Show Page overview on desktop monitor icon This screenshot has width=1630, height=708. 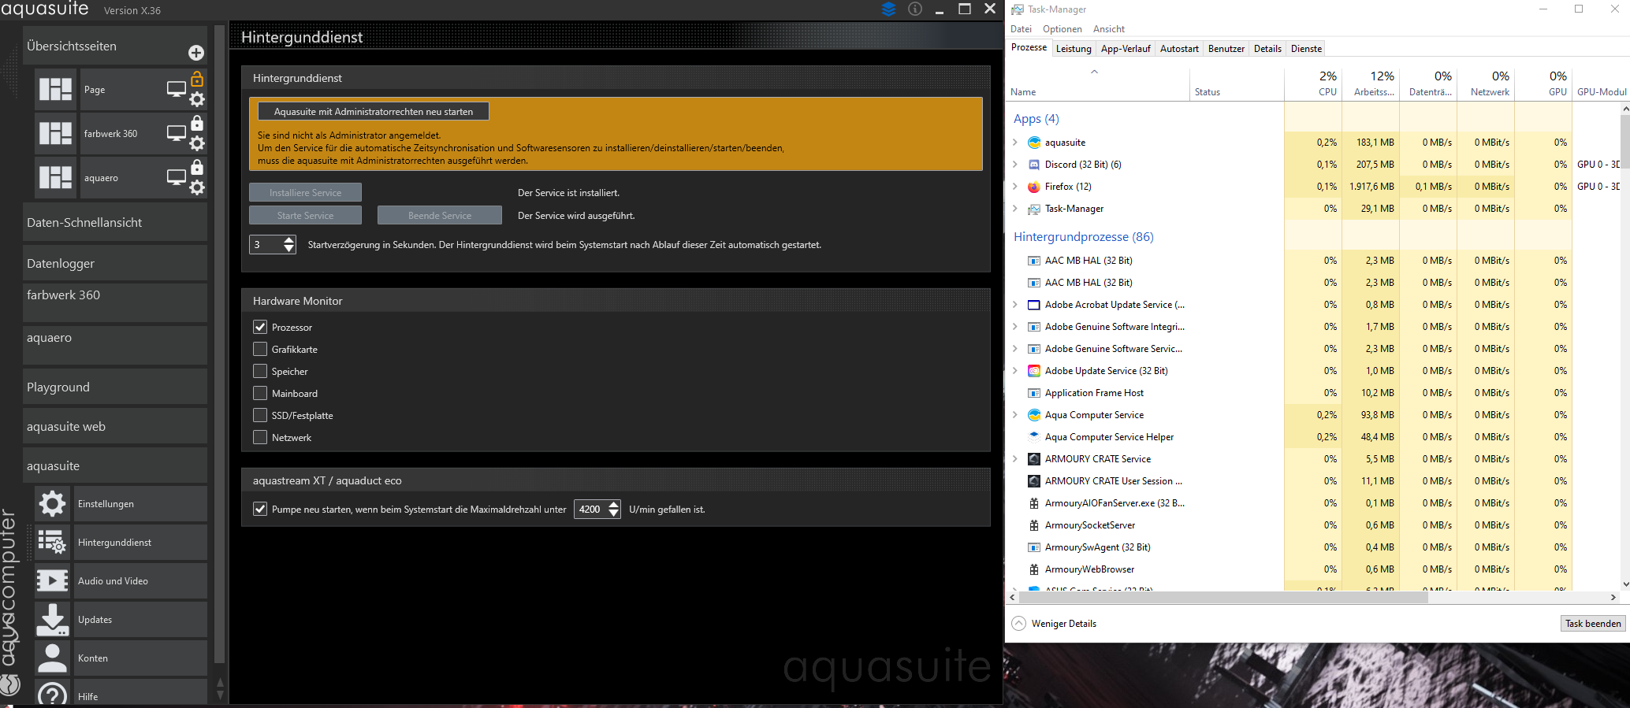[177, 89]
